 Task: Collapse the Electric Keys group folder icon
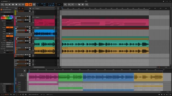tap(16, 18)
